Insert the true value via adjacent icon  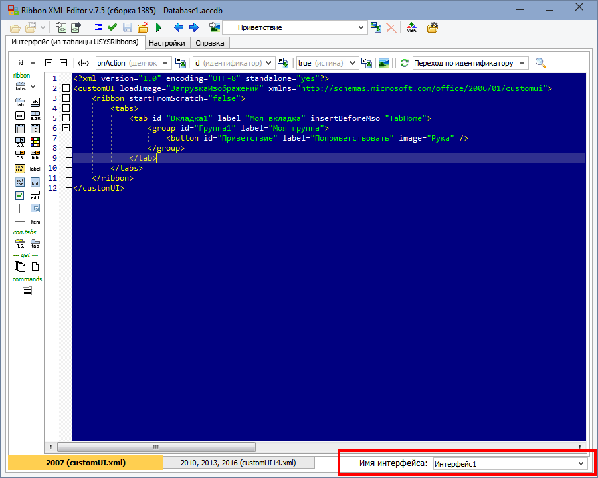pos(367,63)
